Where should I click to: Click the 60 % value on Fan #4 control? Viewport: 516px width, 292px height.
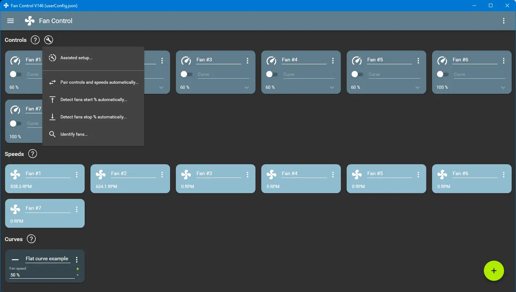pyautogui.click(x=270, y=87)
